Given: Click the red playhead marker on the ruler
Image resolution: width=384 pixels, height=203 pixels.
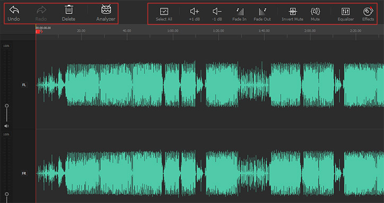Looking at the screenshot, I should coord(39,32).
